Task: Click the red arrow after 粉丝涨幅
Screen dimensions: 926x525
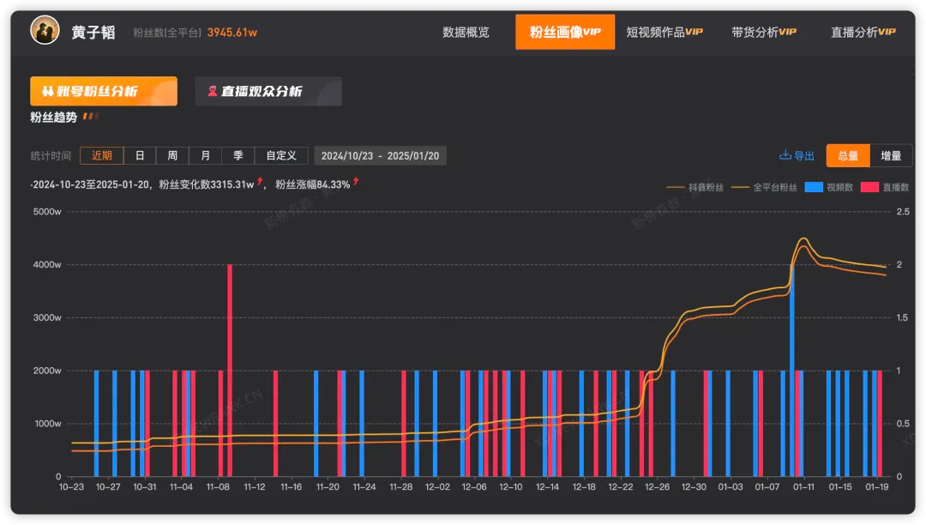Action: [x=356, y=183]
